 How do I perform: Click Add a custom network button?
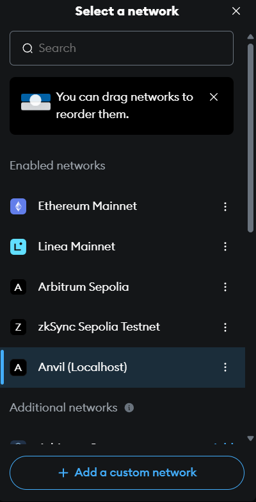pyautogui.click(x=127, y=472)
